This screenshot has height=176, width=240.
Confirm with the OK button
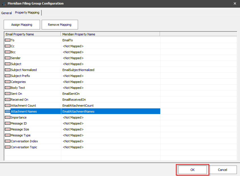tap(192, 170)
